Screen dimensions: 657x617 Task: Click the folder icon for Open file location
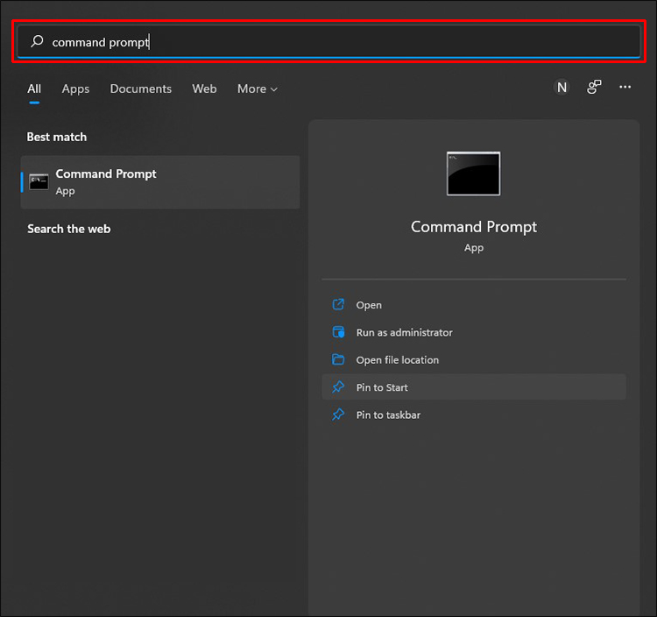(x=338, y=359)
